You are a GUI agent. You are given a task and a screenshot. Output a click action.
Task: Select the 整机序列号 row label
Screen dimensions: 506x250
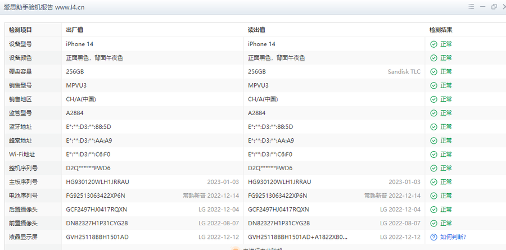[x=23, y=168]
